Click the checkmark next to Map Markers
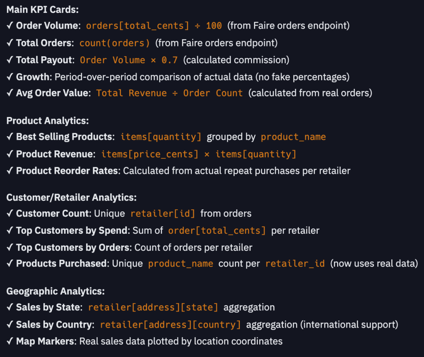 pos(10,341)
